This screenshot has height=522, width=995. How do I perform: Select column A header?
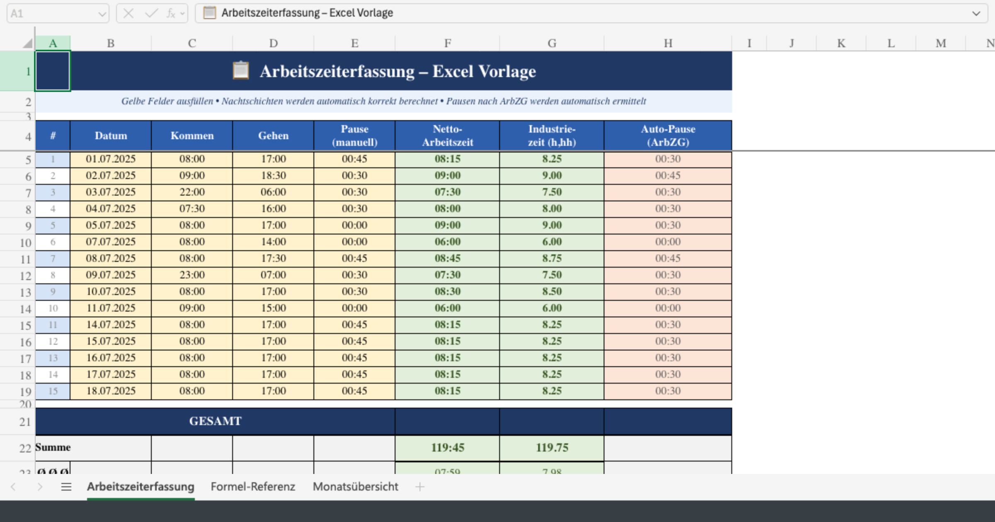53,43
